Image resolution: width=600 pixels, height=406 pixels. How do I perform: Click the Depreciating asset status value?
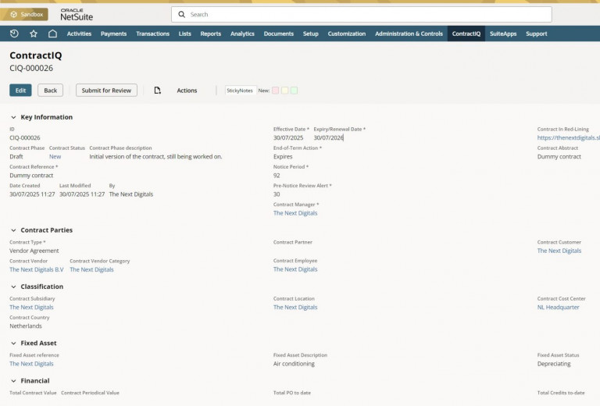[x=554, y=364]
